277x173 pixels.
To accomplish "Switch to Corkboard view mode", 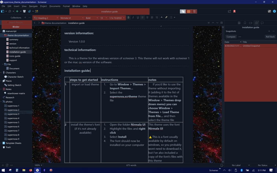I will pyautogui.click(x=189, y=12).
